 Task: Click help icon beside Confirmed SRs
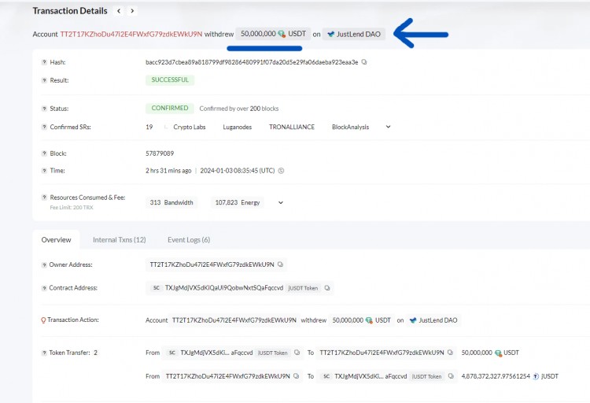[x=42, y=126]
